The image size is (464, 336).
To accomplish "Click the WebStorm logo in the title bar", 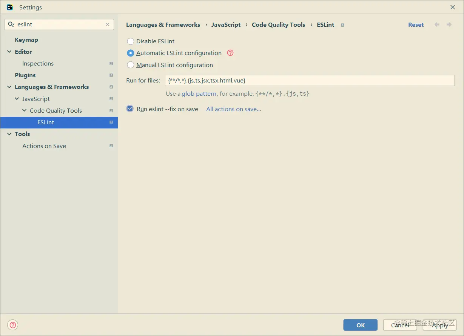I will tap(10, 7).
